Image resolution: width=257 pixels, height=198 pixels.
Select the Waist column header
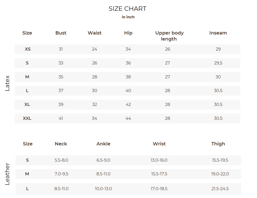[x=95, y=33]
